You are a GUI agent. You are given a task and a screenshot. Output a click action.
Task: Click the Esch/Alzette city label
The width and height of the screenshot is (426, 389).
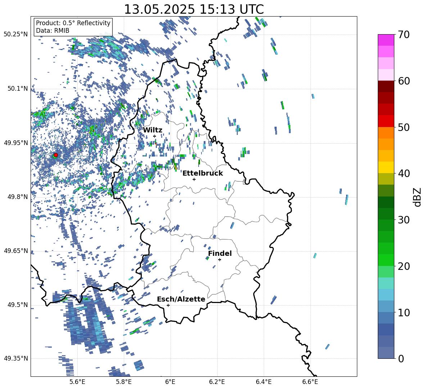coord(181,299)
